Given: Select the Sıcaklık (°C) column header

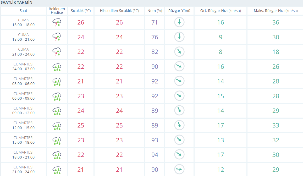Looking at the screenshot, I should (81, 11).
